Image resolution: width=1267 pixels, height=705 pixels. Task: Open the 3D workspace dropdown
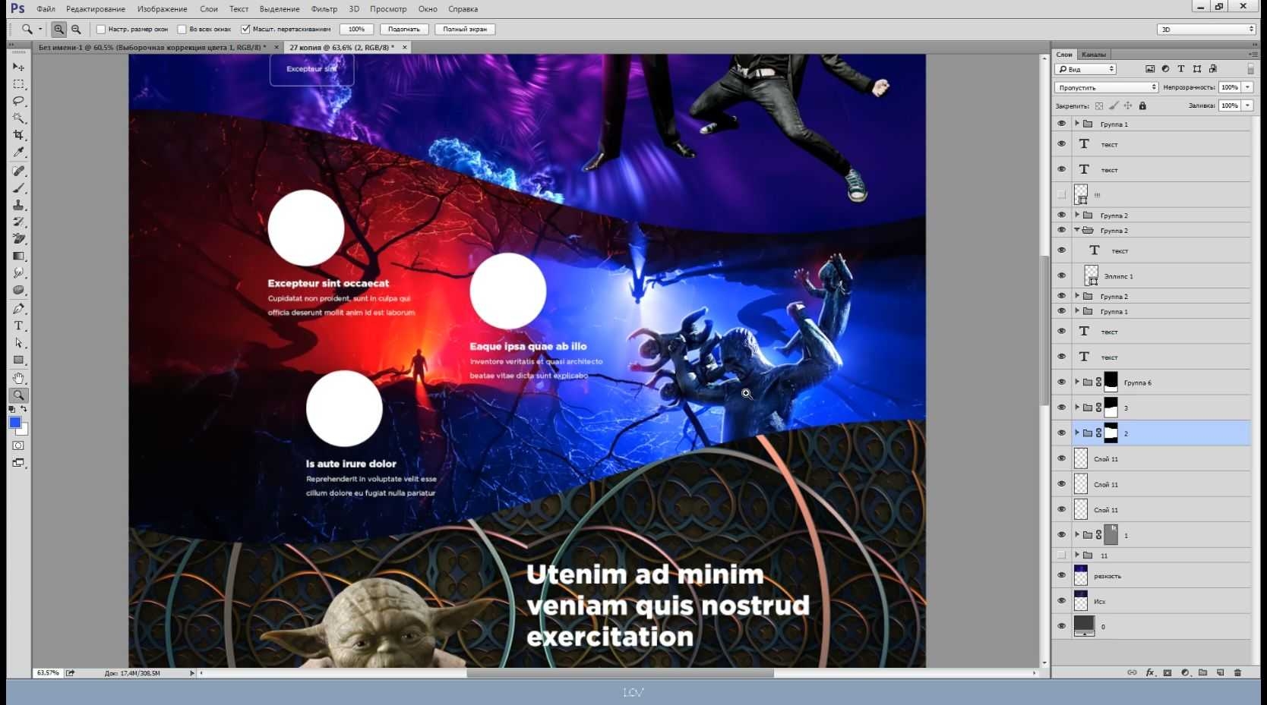tap(1206, 30)
